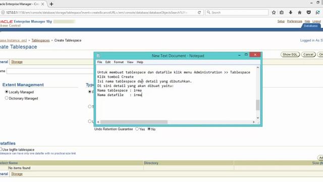Image resolution: width=323 pixels, height=182 pixels.
Task: Focus the browser Search field
Action: pyautogui.click(x=237, y=12)
